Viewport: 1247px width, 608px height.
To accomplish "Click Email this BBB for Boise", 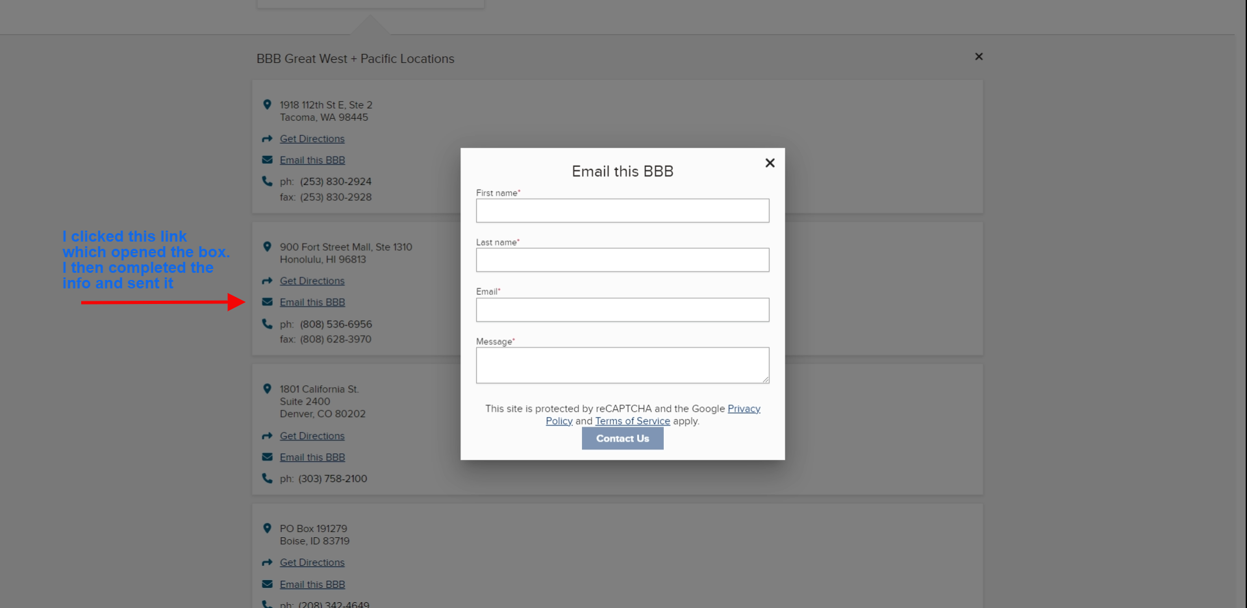I will click(x=312, y=585).
